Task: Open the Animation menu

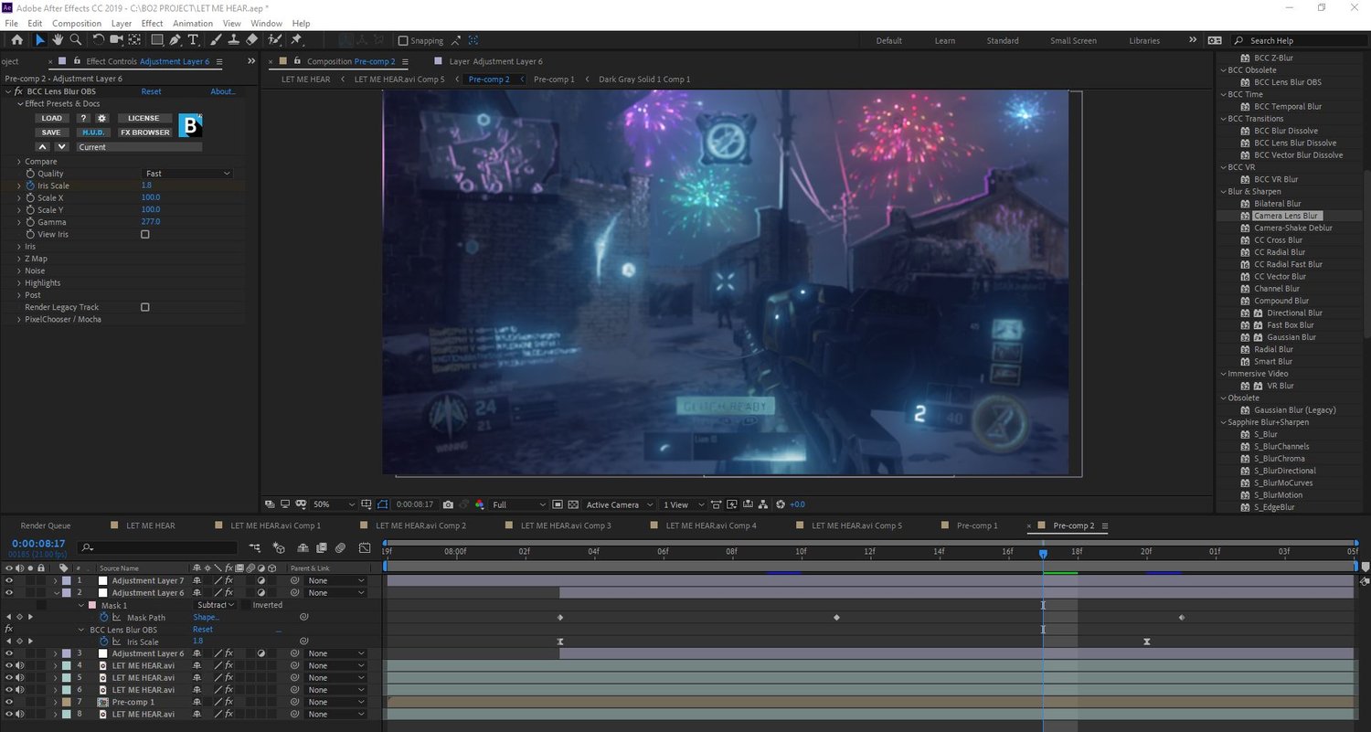Action: click(192, 24)
